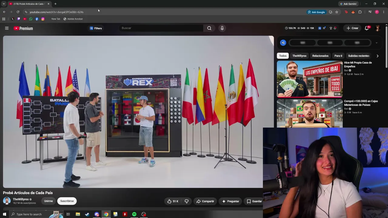The width and height of the screenshot is (388, 218).
Task: Click the Chrome profile avatar P
Action: (x=377, y=12)
